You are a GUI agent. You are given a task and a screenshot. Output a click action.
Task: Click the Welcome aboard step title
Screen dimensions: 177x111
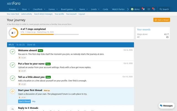pos(27,51)
